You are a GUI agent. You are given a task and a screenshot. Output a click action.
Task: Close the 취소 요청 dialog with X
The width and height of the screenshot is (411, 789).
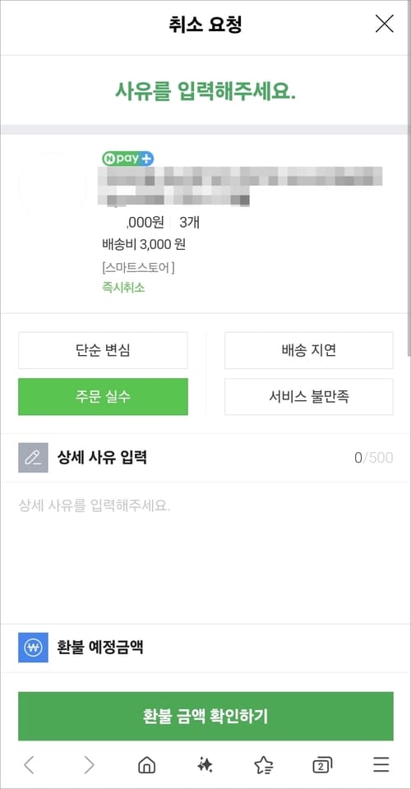(x=385, y=24)
